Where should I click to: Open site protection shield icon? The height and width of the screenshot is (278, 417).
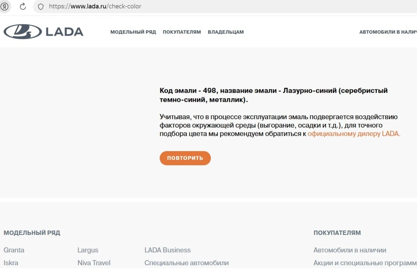(41, 7)
